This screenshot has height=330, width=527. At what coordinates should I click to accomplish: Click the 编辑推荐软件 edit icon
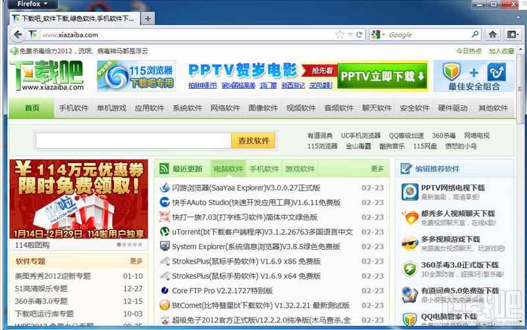406,168
